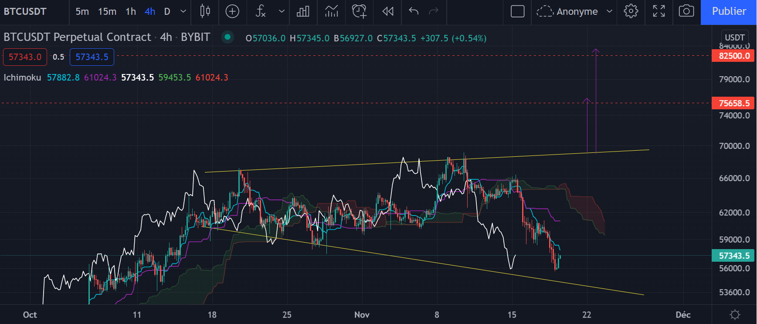Screen dimensions: 757x324
Task: Expand the timeframe interval dropdown arrow
Action: coord(183,11)
